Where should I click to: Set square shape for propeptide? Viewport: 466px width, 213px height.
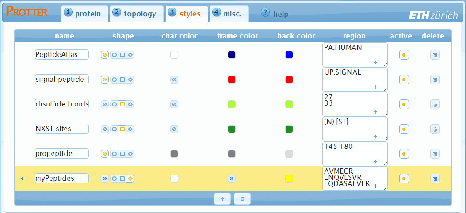pyautogui.click(x=122, y=154)
